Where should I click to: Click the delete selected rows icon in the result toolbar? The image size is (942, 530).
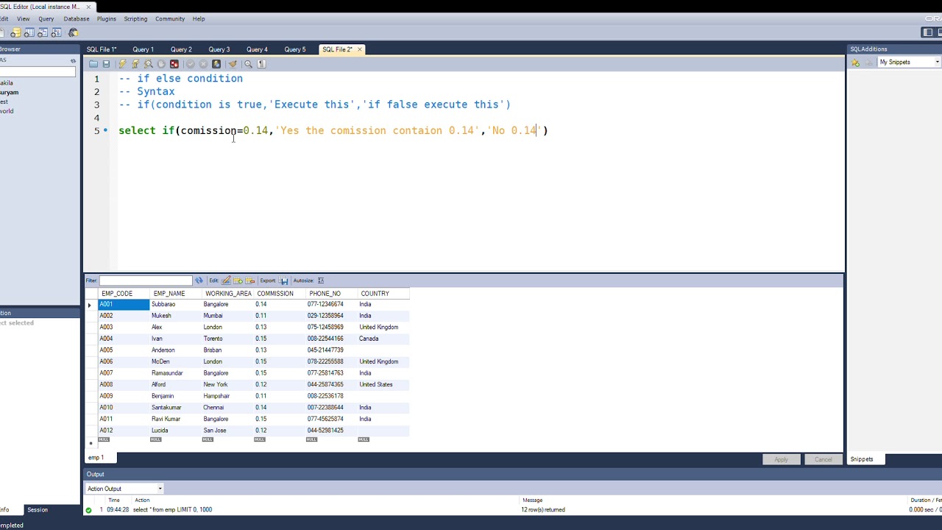click(250, 280)
